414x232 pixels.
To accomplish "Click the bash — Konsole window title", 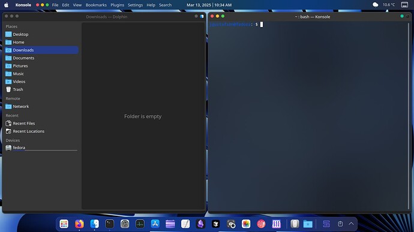I will (x=313, y=17).
